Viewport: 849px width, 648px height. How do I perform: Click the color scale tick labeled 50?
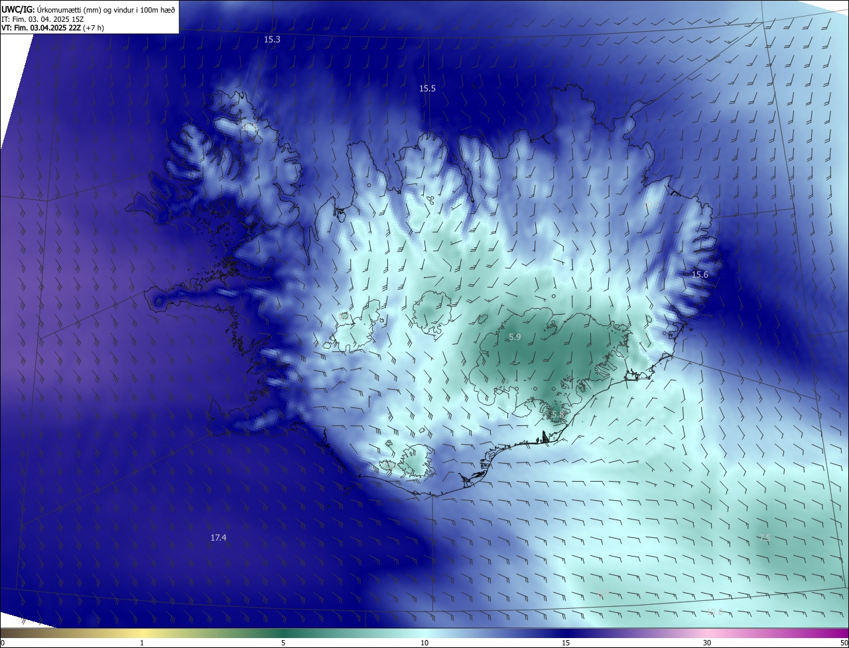844,643
